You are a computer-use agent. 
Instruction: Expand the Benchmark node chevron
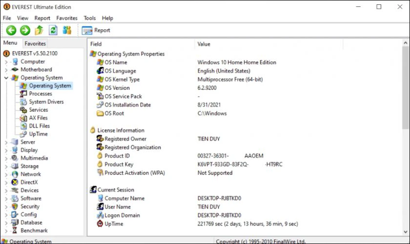[6, 231]
